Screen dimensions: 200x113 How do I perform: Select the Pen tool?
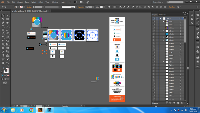[x=3, y=23]
